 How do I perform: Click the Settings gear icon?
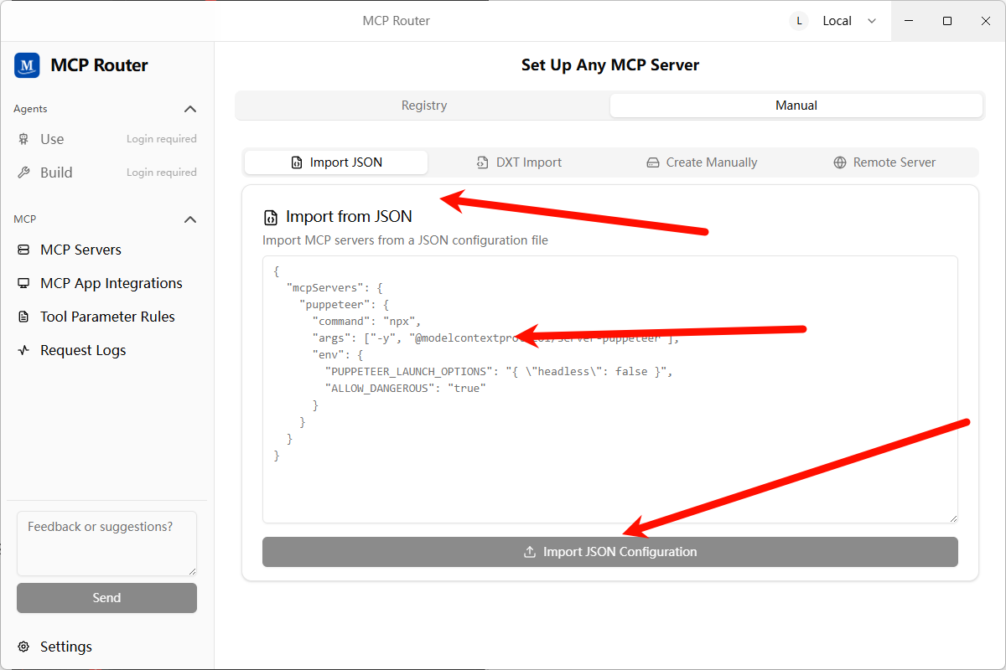(x=23, y=647)
